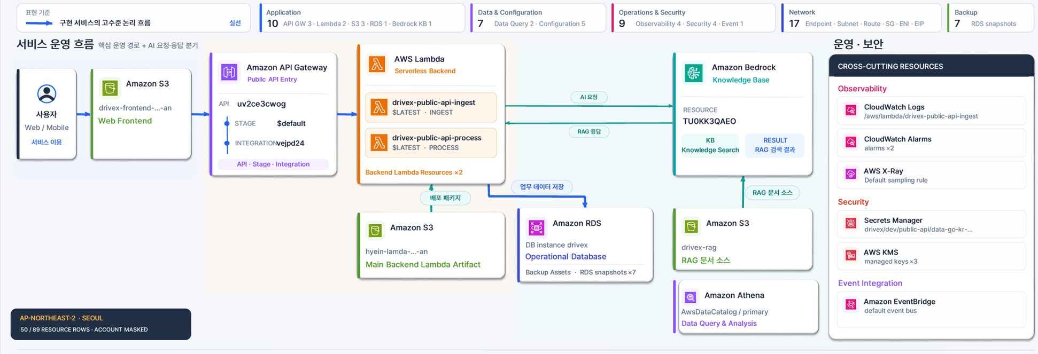Click the AWS KMS icon
Image resolution: width=1038 pixels, height=354 pixels.
pyautogui.click(x=851, y=255)
